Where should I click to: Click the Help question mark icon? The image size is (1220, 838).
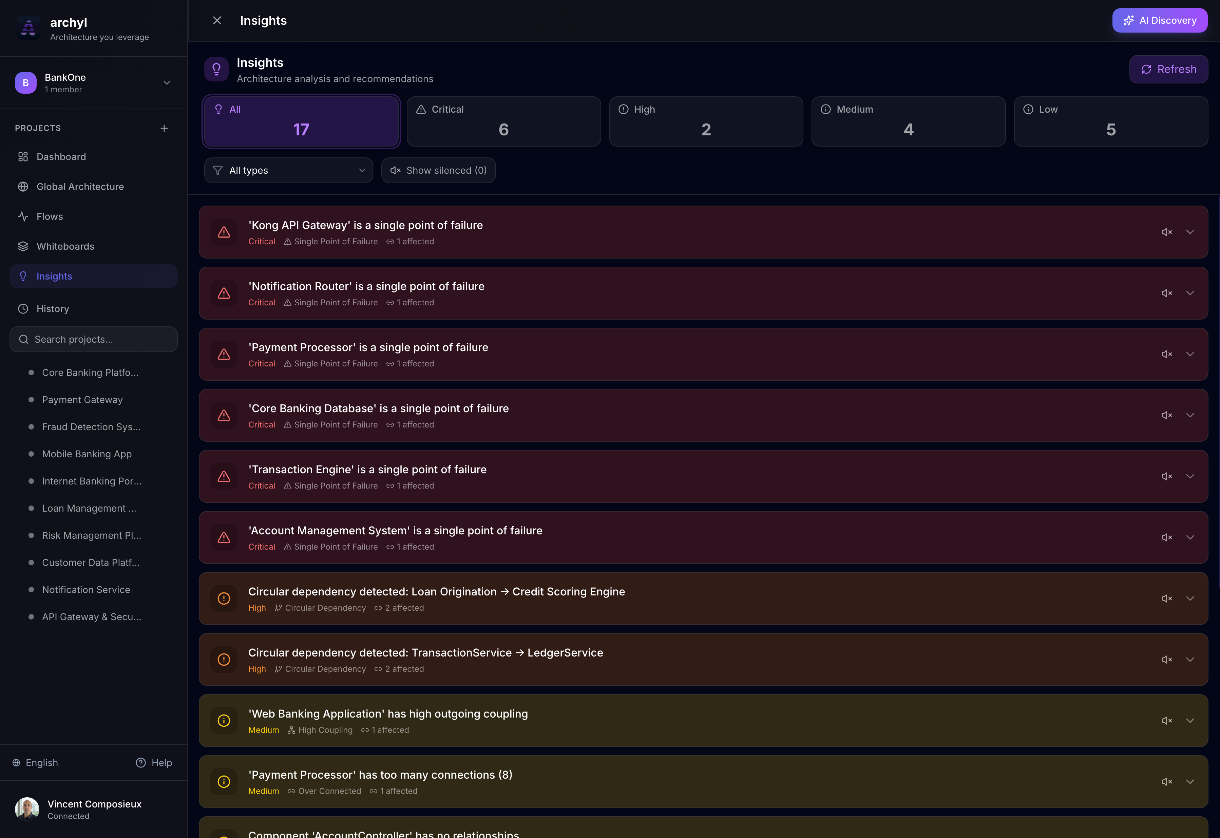pyautogui.click(x=141, y=763)
